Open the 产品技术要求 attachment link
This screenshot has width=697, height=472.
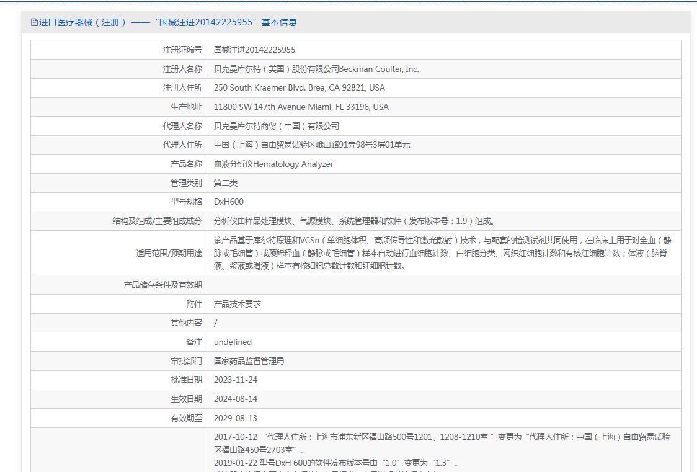[238, 304]
